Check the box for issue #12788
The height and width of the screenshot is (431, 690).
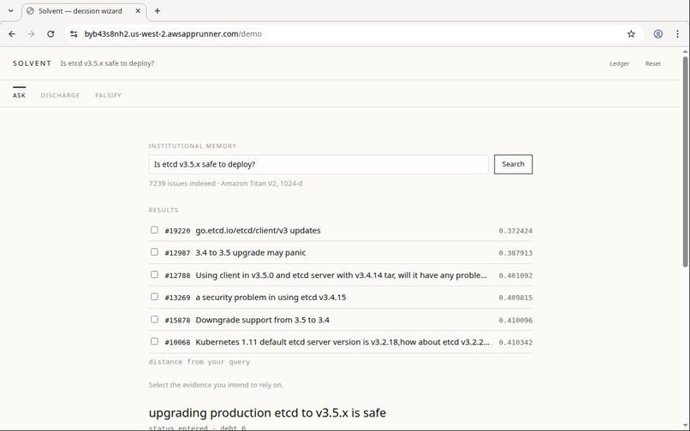coord(154,275)
